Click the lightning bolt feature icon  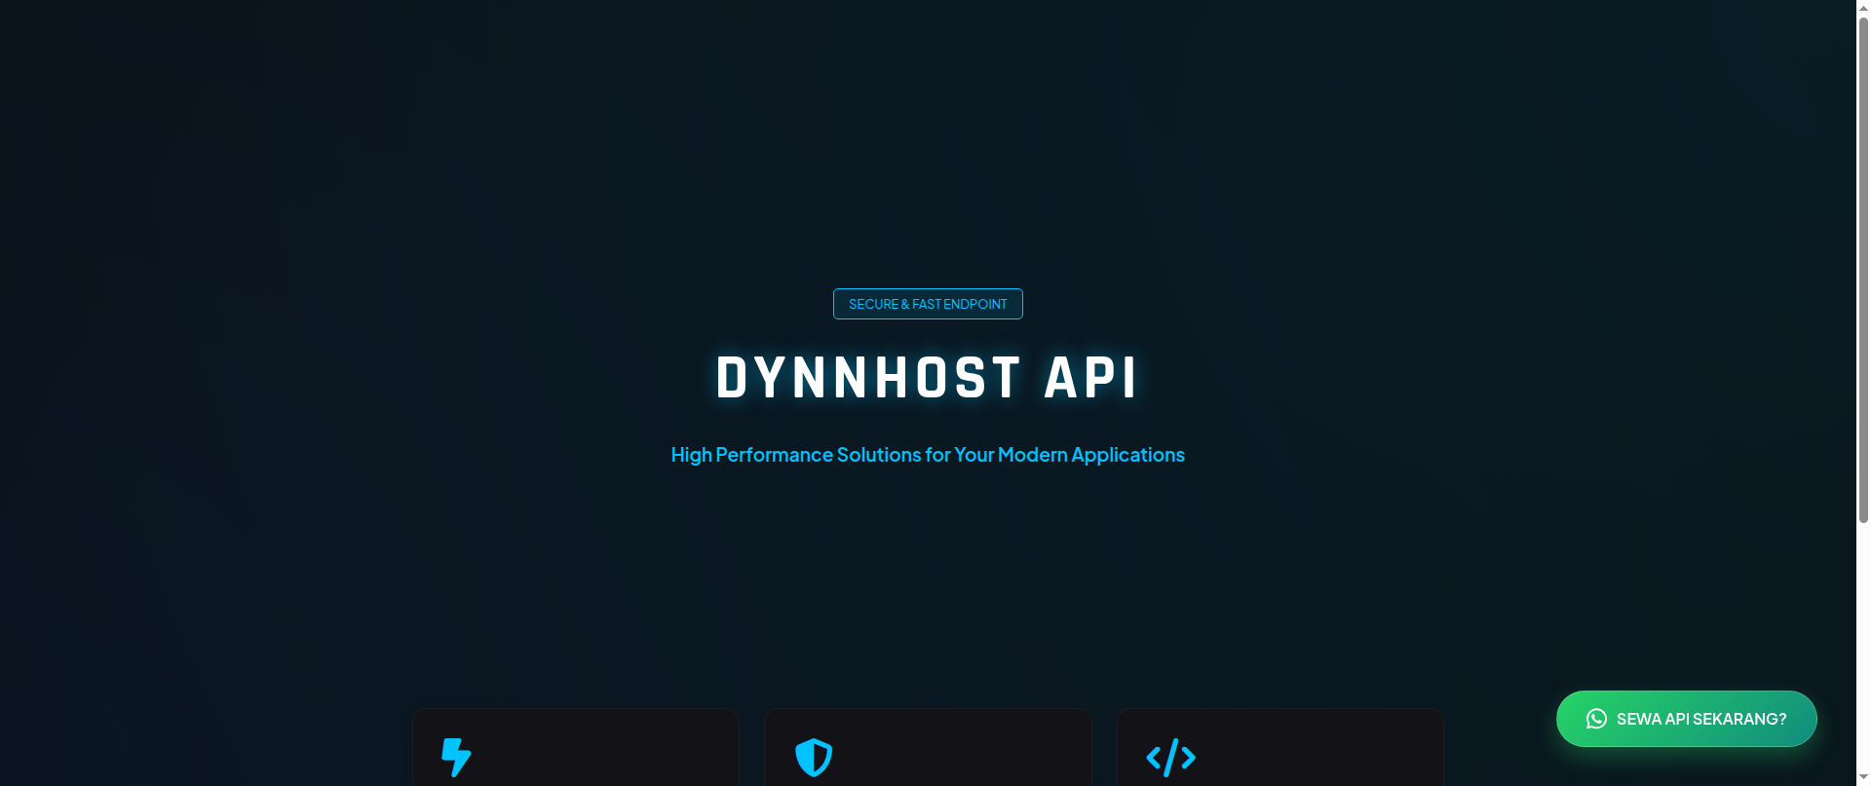tap(456, 757)
